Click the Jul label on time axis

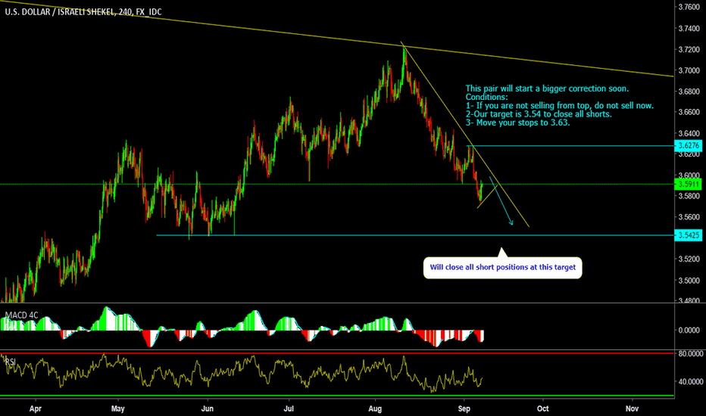(x=289, y=408)
